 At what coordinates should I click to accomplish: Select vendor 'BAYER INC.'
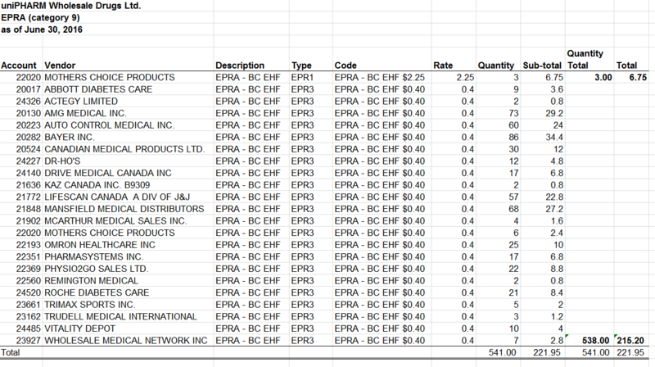[70, 137]
